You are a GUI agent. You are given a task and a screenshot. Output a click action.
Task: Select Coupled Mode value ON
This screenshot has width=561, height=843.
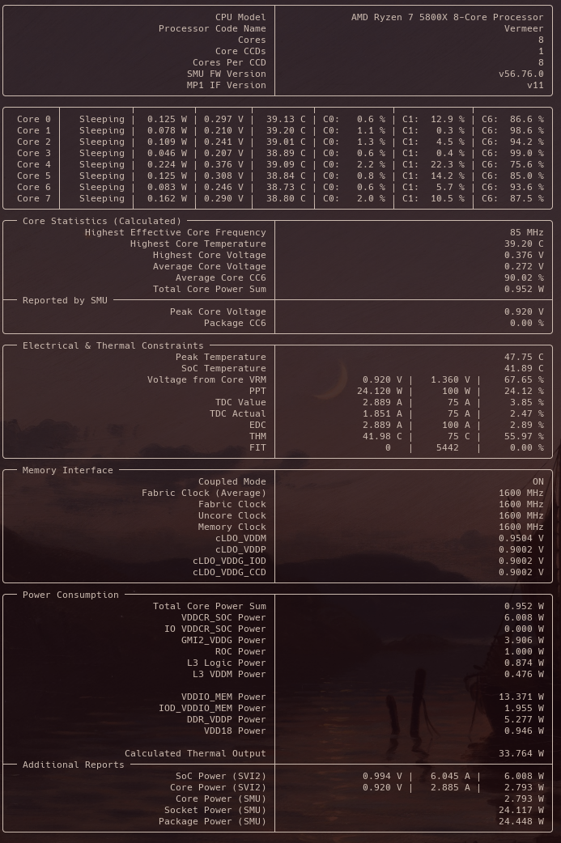coord(538,481)
